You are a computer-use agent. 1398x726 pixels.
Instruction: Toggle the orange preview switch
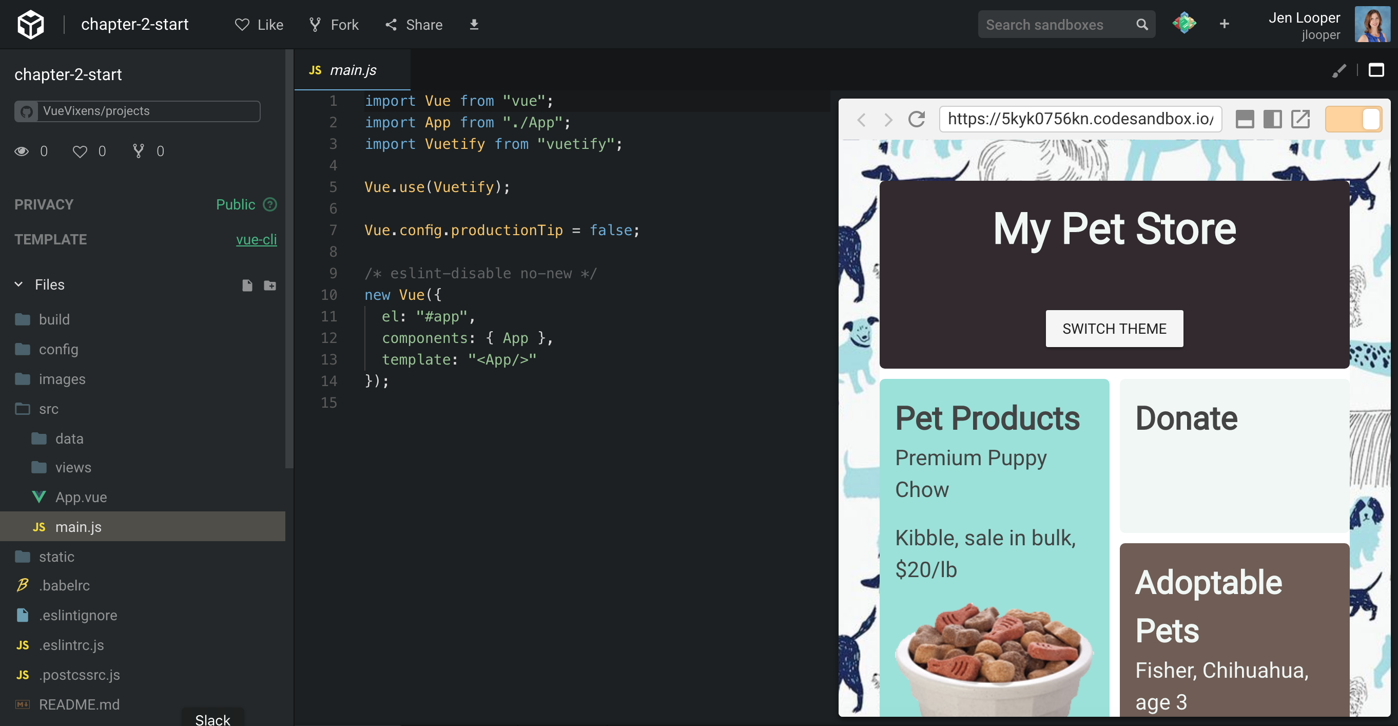point(1353,120)
